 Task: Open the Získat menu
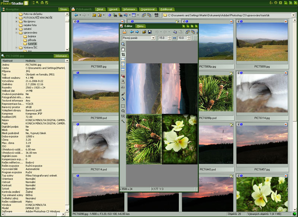click(x=100, y=9)
